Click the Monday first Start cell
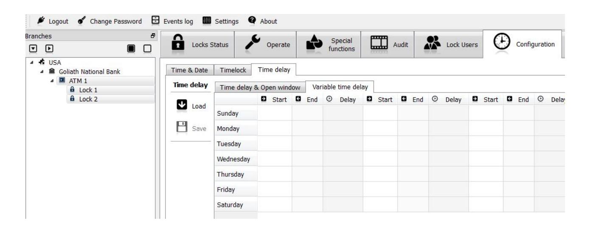Image resolution: width=590 pixels, height=226 pixels. point(274,128)
